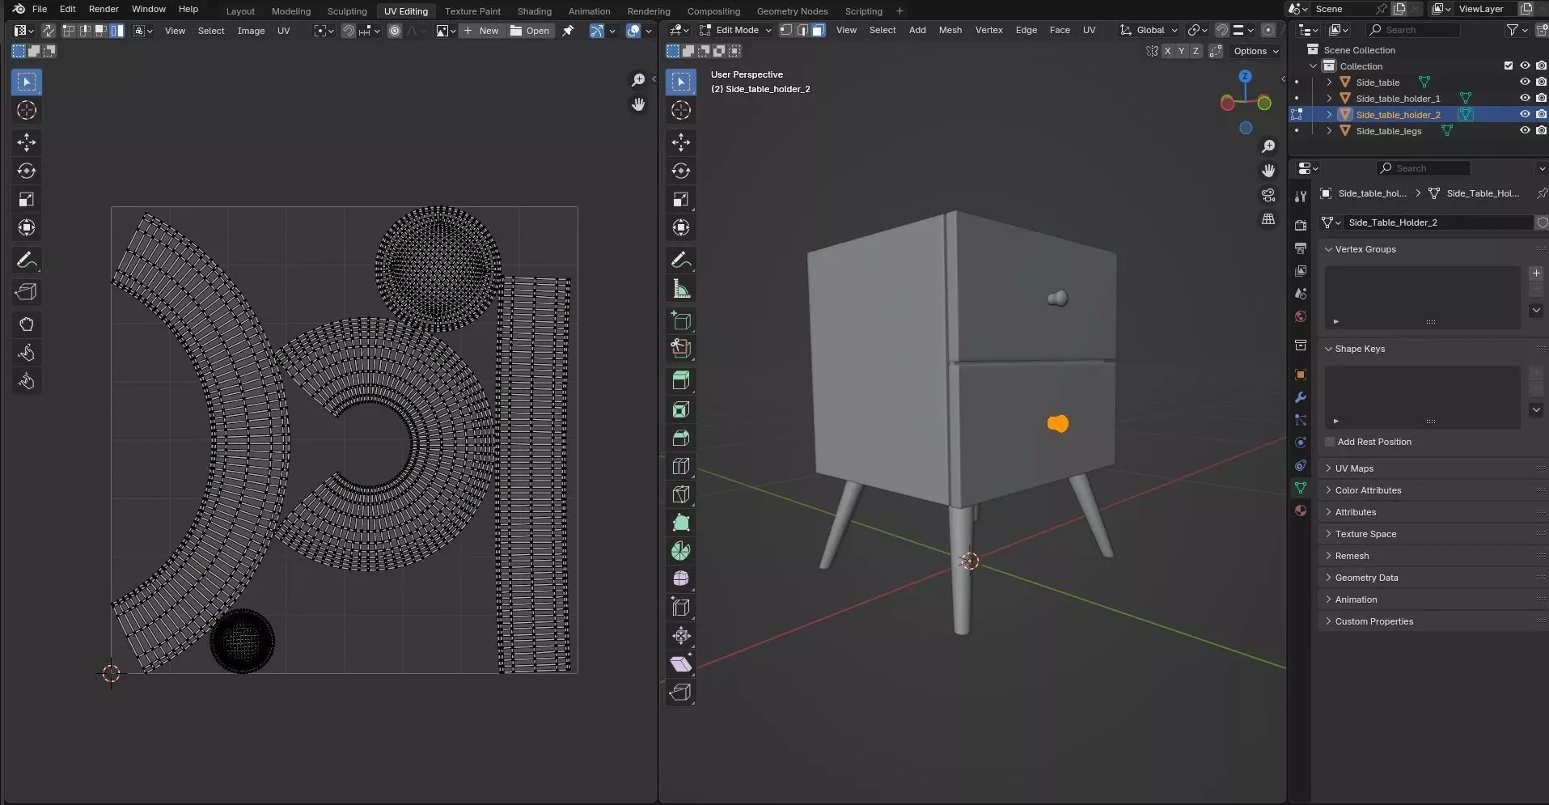Open the File menu
Image resolution: width=1549 pixels, height=805 pixels.
click(x=40, y=9)
